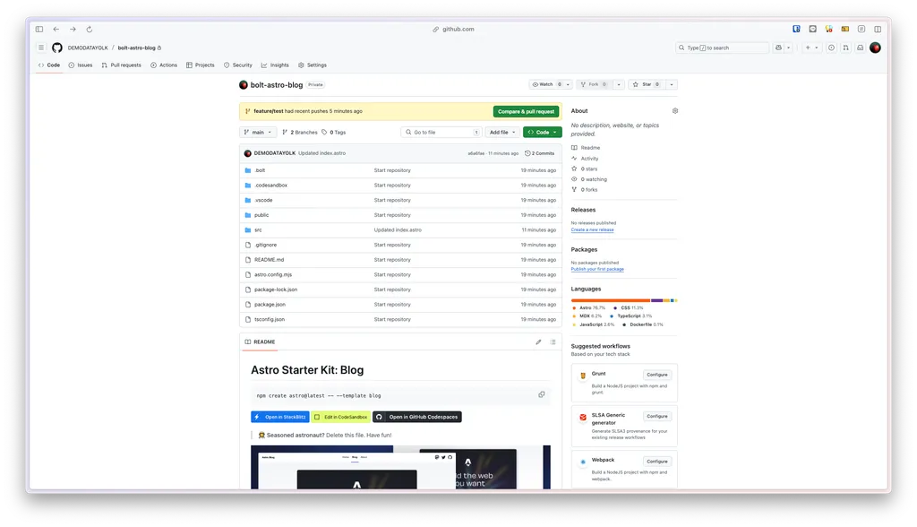Click the github.com browser address bar
917x527 pixels.
click(x=453, y=30)
